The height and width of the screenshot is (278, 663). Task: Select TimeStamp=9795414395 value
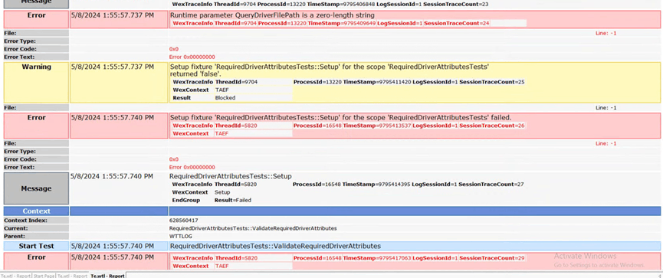coord(376,185)
